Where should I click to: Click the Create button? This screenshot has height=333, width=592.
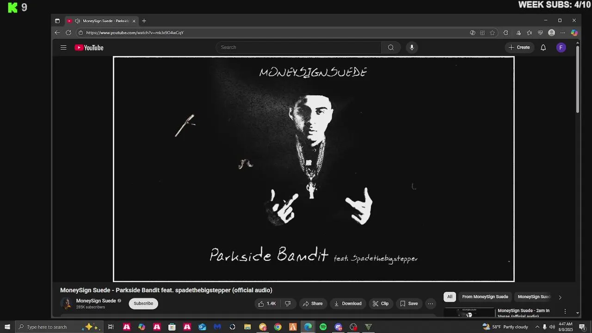tap(519, 47)
